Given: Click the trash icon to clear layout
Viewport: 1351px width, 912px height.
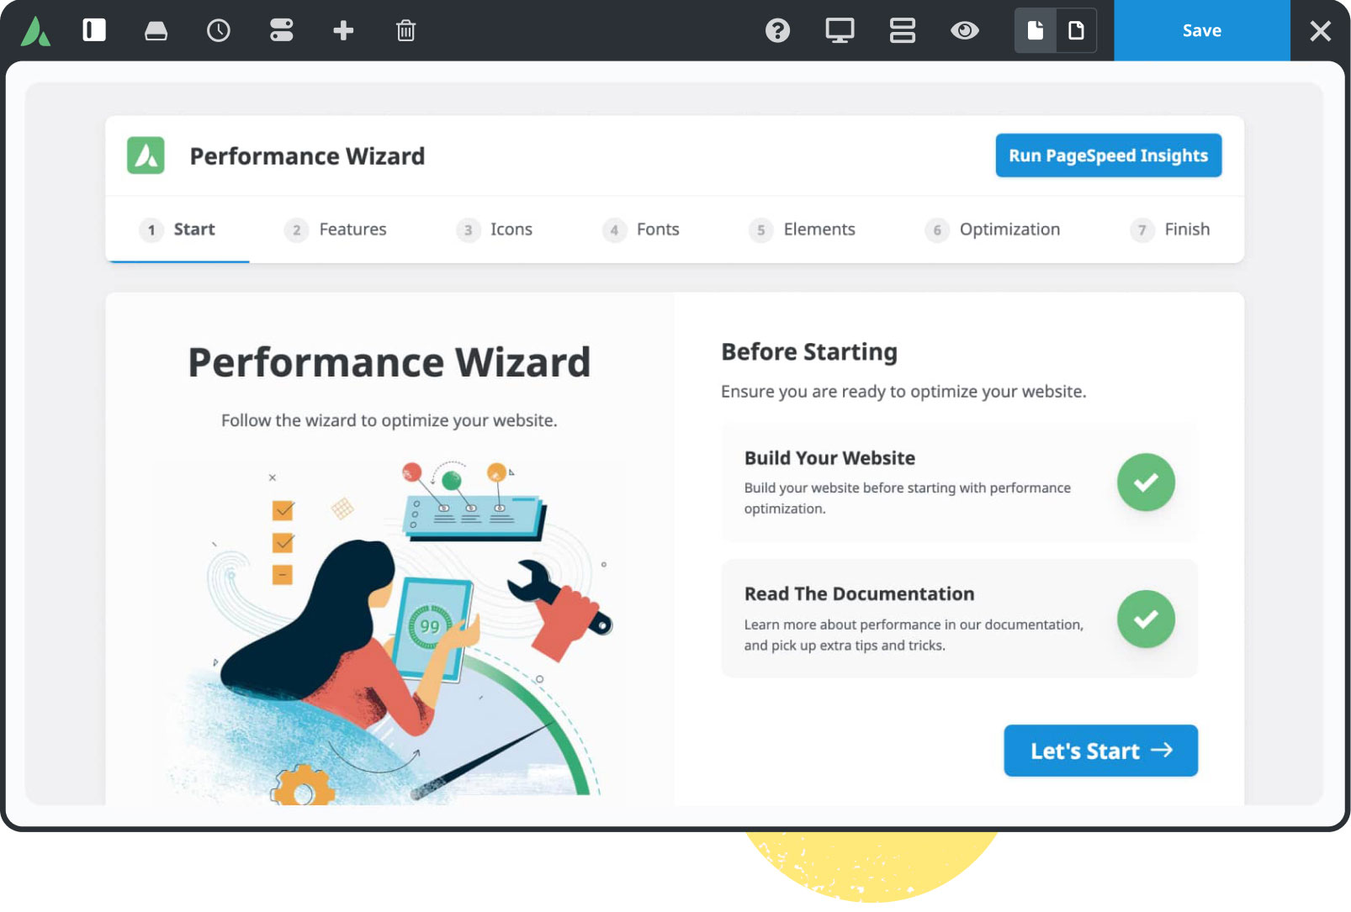Looking at the screenshot, I should [x=405, y=31].
